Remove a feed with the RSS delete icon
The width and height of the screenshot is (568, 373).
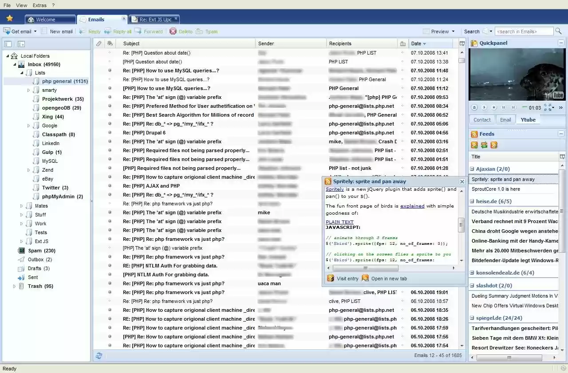point(494,145)
